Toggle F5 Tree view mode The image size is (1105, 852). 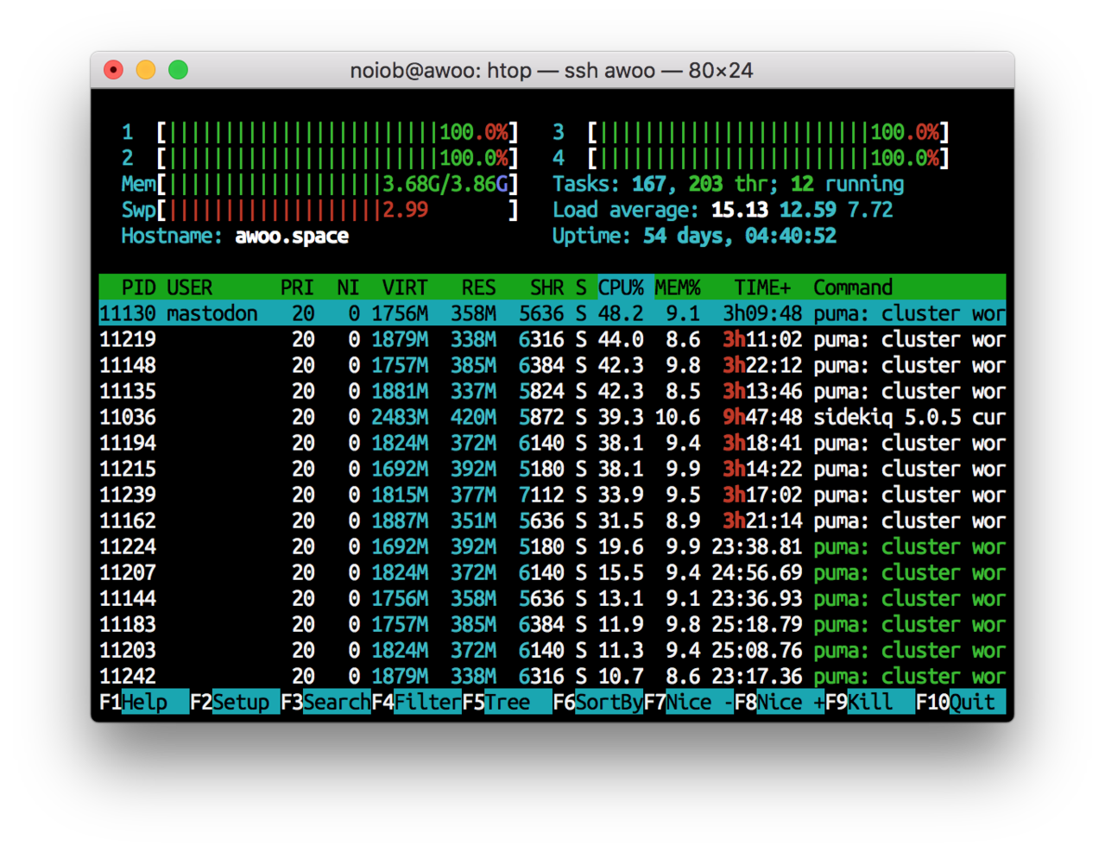click(508, 703)
